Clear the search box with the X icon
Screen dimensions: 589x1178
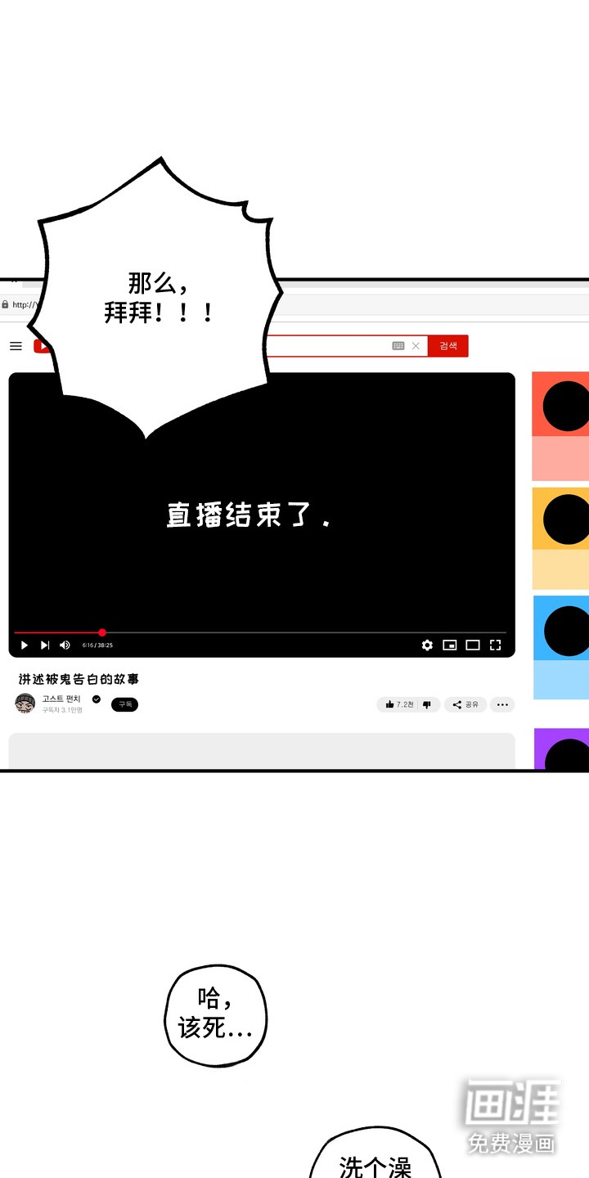(x=416, y=346)
